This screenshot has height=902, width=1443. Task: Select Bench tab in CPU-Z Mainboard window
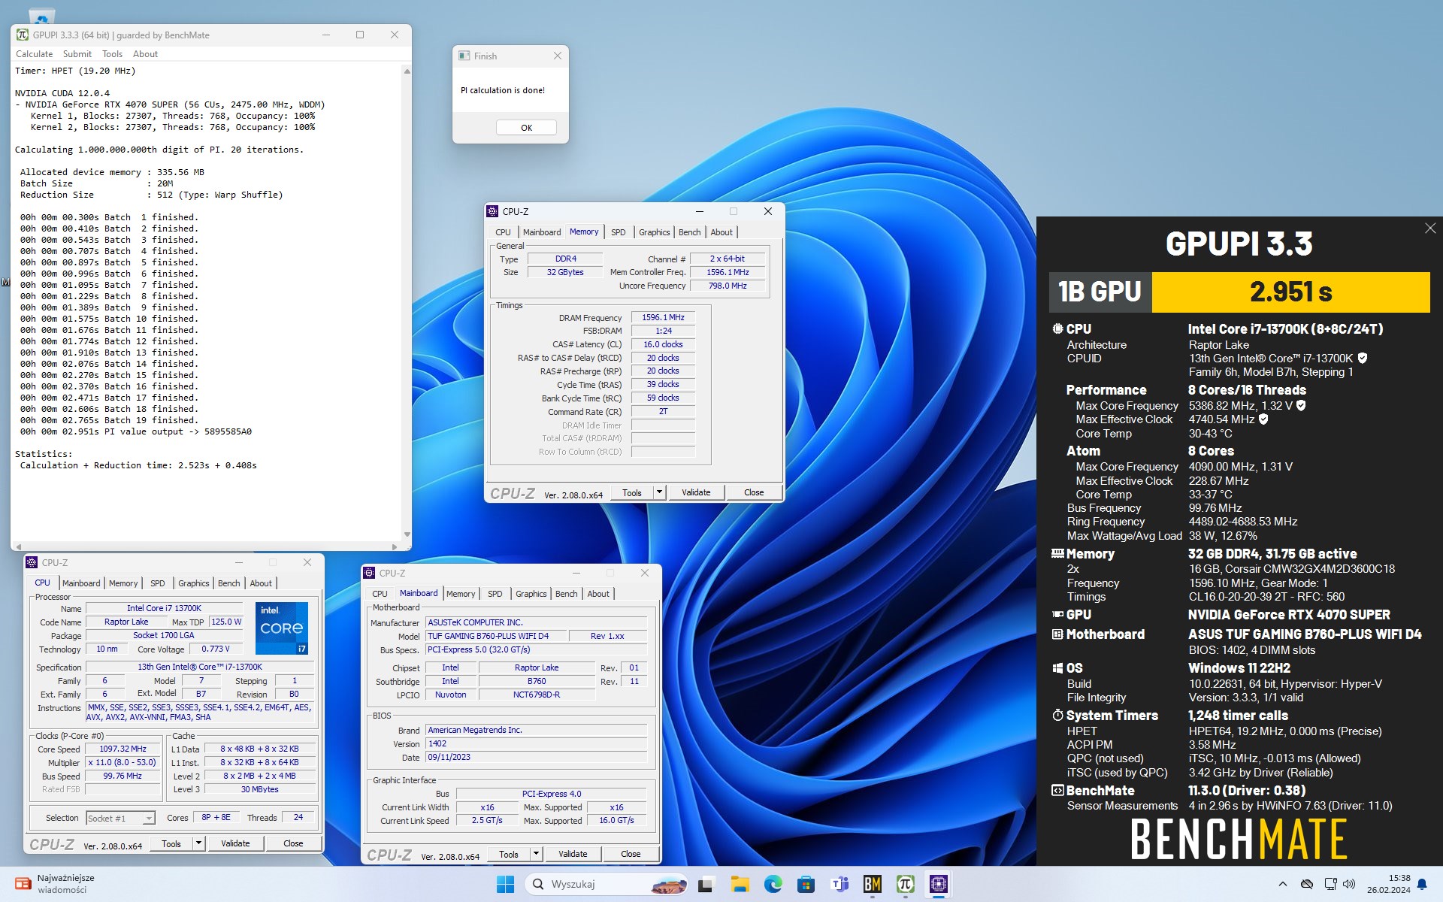566,594
